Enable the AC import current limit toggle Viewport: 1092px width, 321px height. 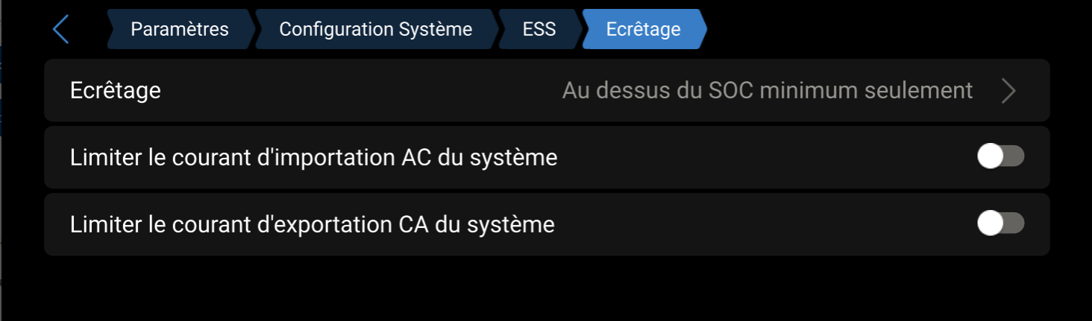[x=1000, y=157]
